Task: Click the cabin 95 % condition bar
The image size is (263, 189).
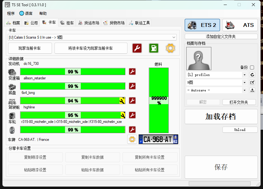Action: coord(73,115)
